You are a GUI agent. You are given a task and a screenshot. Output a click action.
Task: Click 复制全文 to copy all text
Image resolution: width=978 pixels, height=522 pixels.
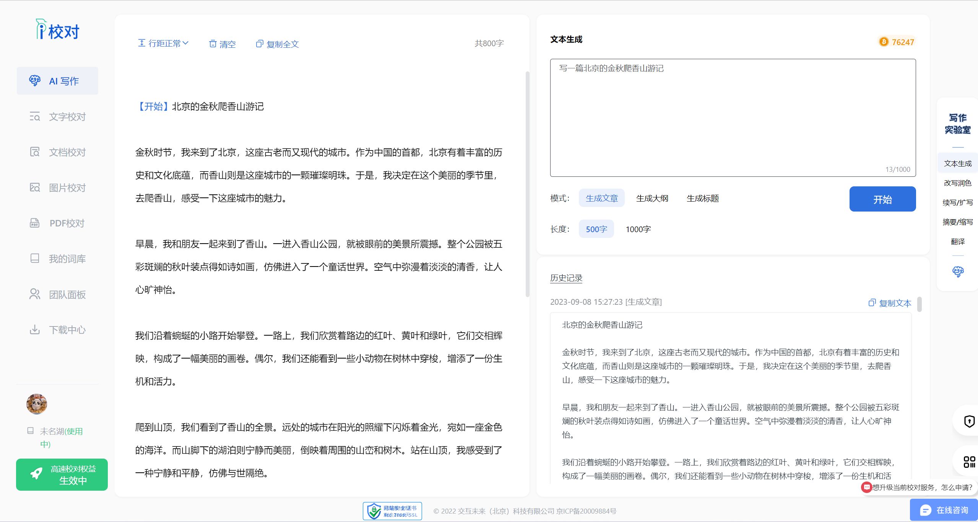(x=277, y=44)
